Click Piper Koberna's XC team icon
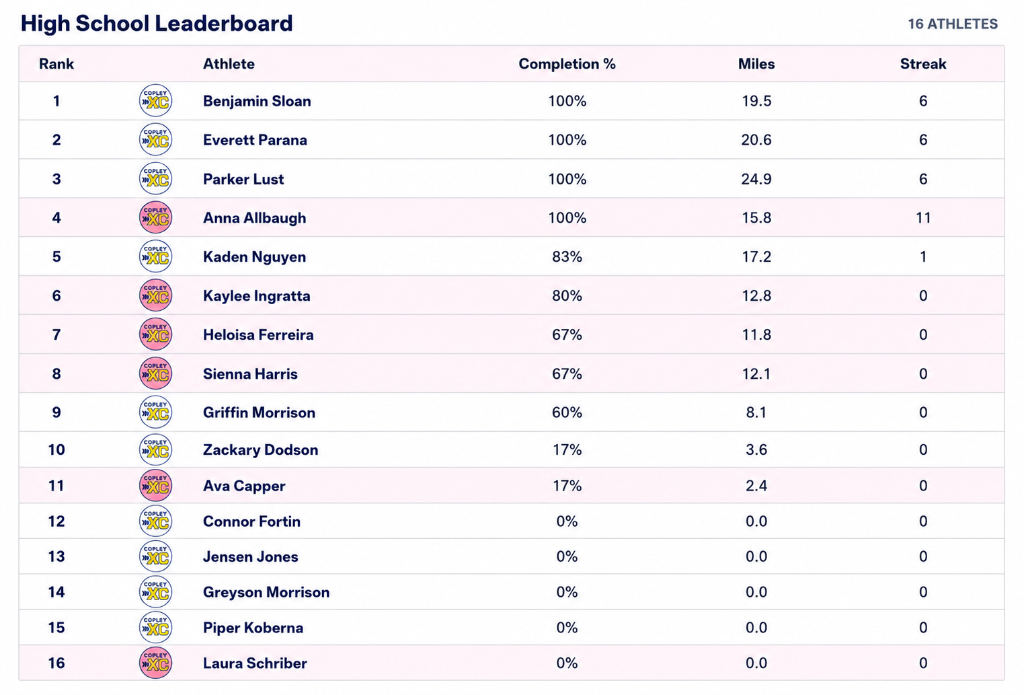Screen dimensions: 1024x695 [155, 628]
